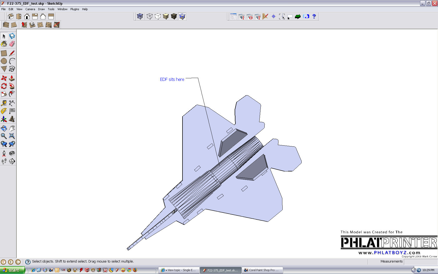This screenshot has width=438, height=274.
Task: Click the Phlat Inside Cut tool
Action: coord(241,17)
